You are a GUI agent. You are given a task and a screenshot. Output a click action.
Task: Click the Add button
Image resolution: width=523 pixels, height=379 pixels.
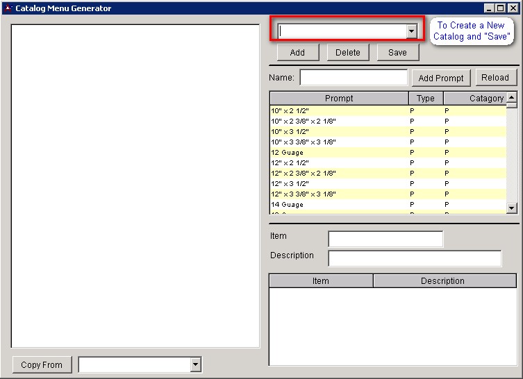coord(297,53)
